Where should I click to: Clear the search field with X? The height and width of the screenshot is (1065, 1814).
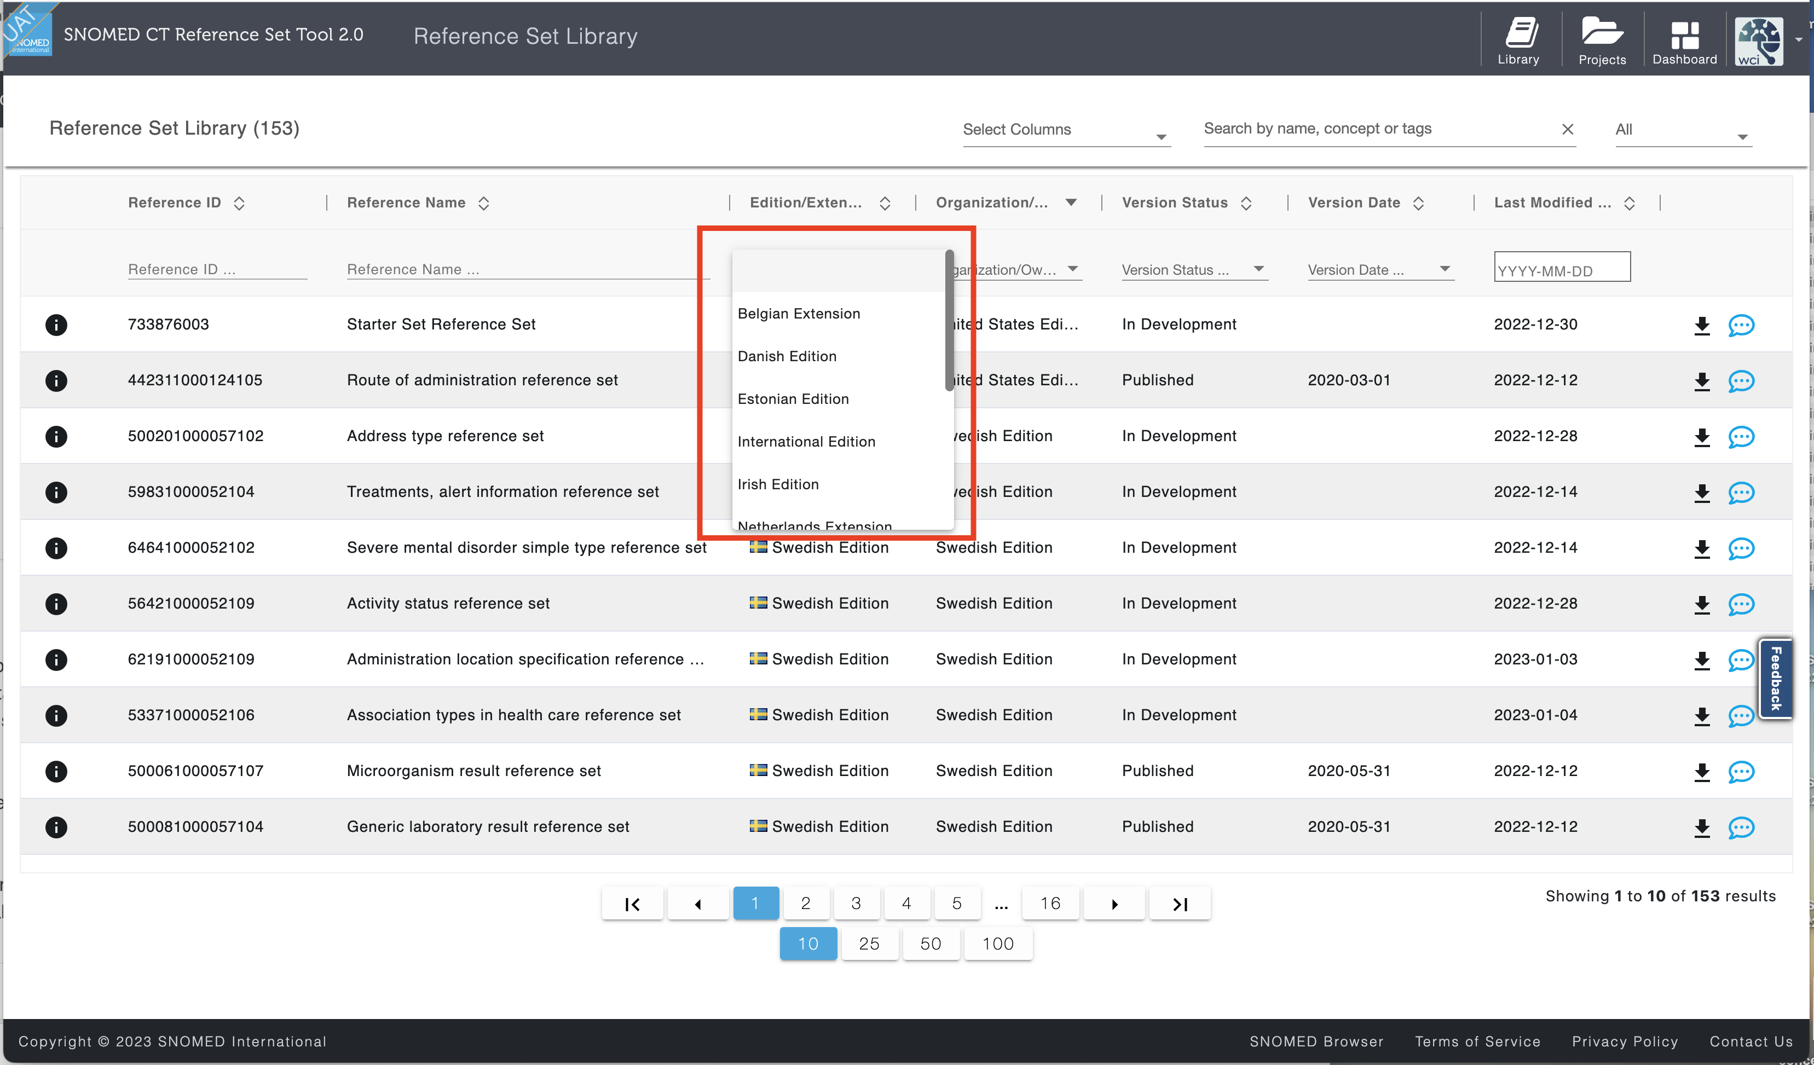pyautogui.click(x=1567, y=129)
